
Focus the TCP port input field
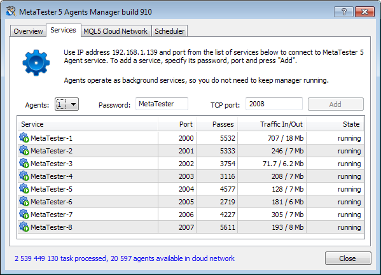pyautogui.click(x=274, y=104)
